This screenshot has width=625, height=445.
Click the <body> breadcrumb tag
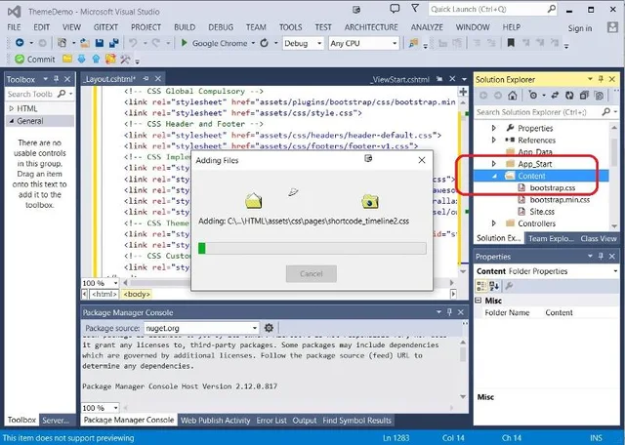(x=137, y=294)
